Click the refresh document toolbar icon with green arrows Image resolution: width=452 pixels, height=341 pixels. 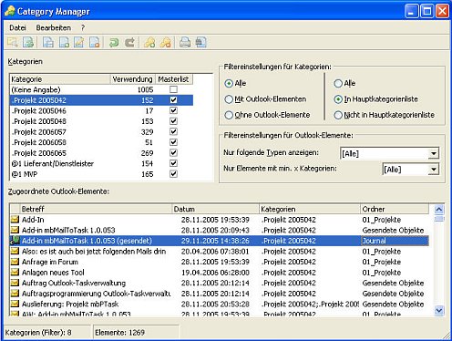pos(28,42)
